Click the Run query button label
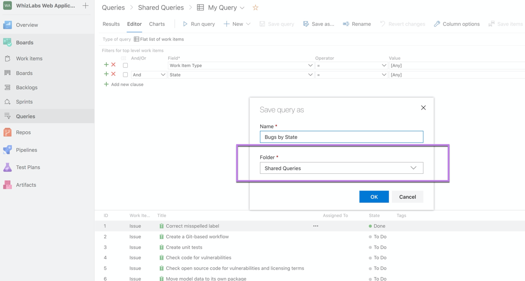The image size is (525, 281). (203, 24)
